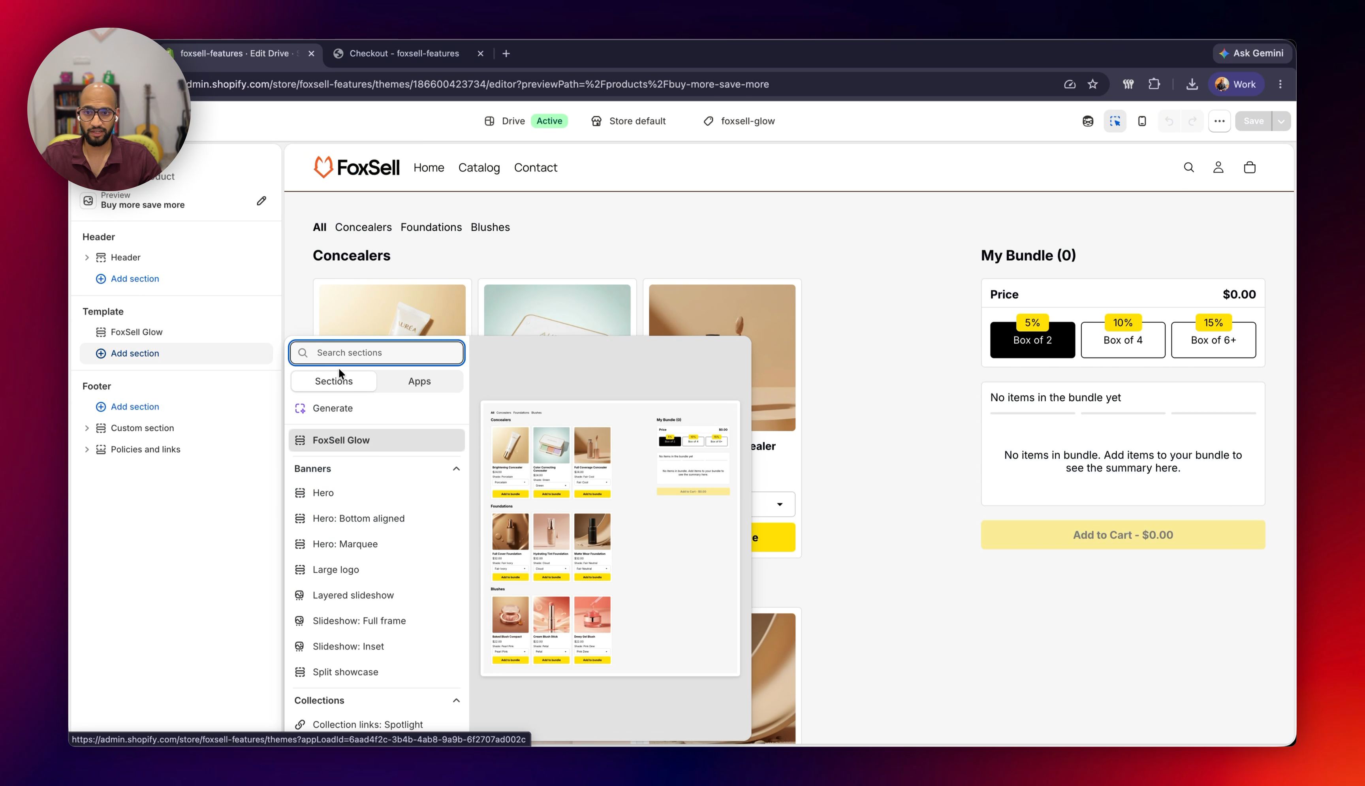1365x786 pixels.
Task: Select FoxSell Glow in the section picker
Action: pos(377,440)
